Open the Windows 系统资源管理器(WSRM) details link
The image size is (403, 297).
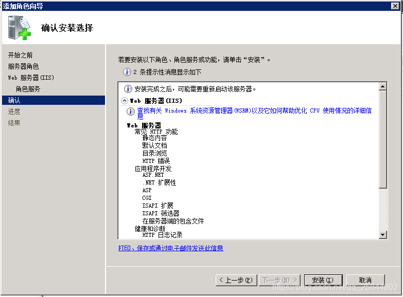click(254, 114)
